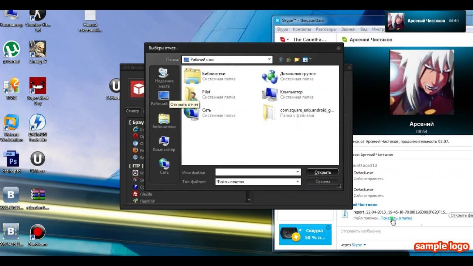
Task: Click Арсений's large avatar in Skype
Action: (421, 82)
